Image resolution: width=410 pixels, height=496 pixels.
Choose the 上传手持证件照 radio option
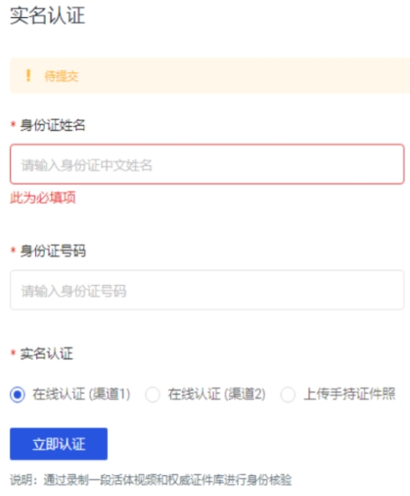(x=287, y=394)
